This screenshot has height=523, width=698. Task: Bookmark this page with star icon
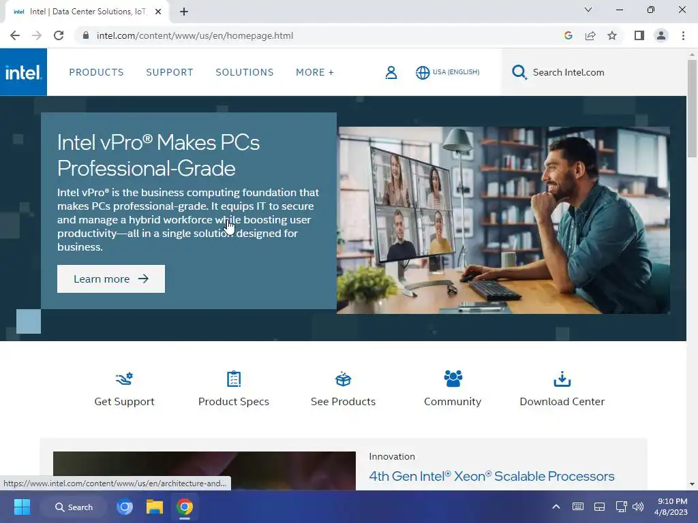612,35
